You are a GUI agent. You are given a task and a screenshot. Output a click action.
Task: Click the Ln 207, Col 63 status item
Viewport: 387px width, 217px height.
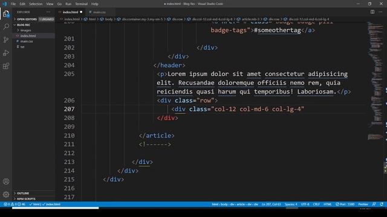[x=271, y=204]
